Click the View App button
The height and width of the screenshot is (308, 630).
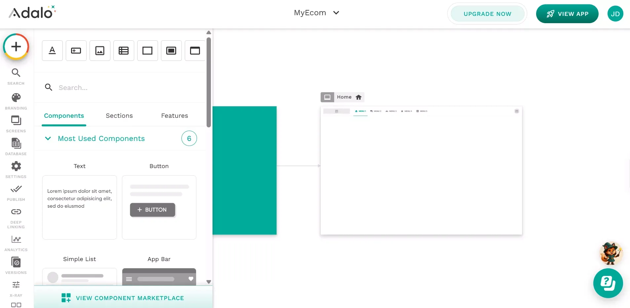(567, 14)
